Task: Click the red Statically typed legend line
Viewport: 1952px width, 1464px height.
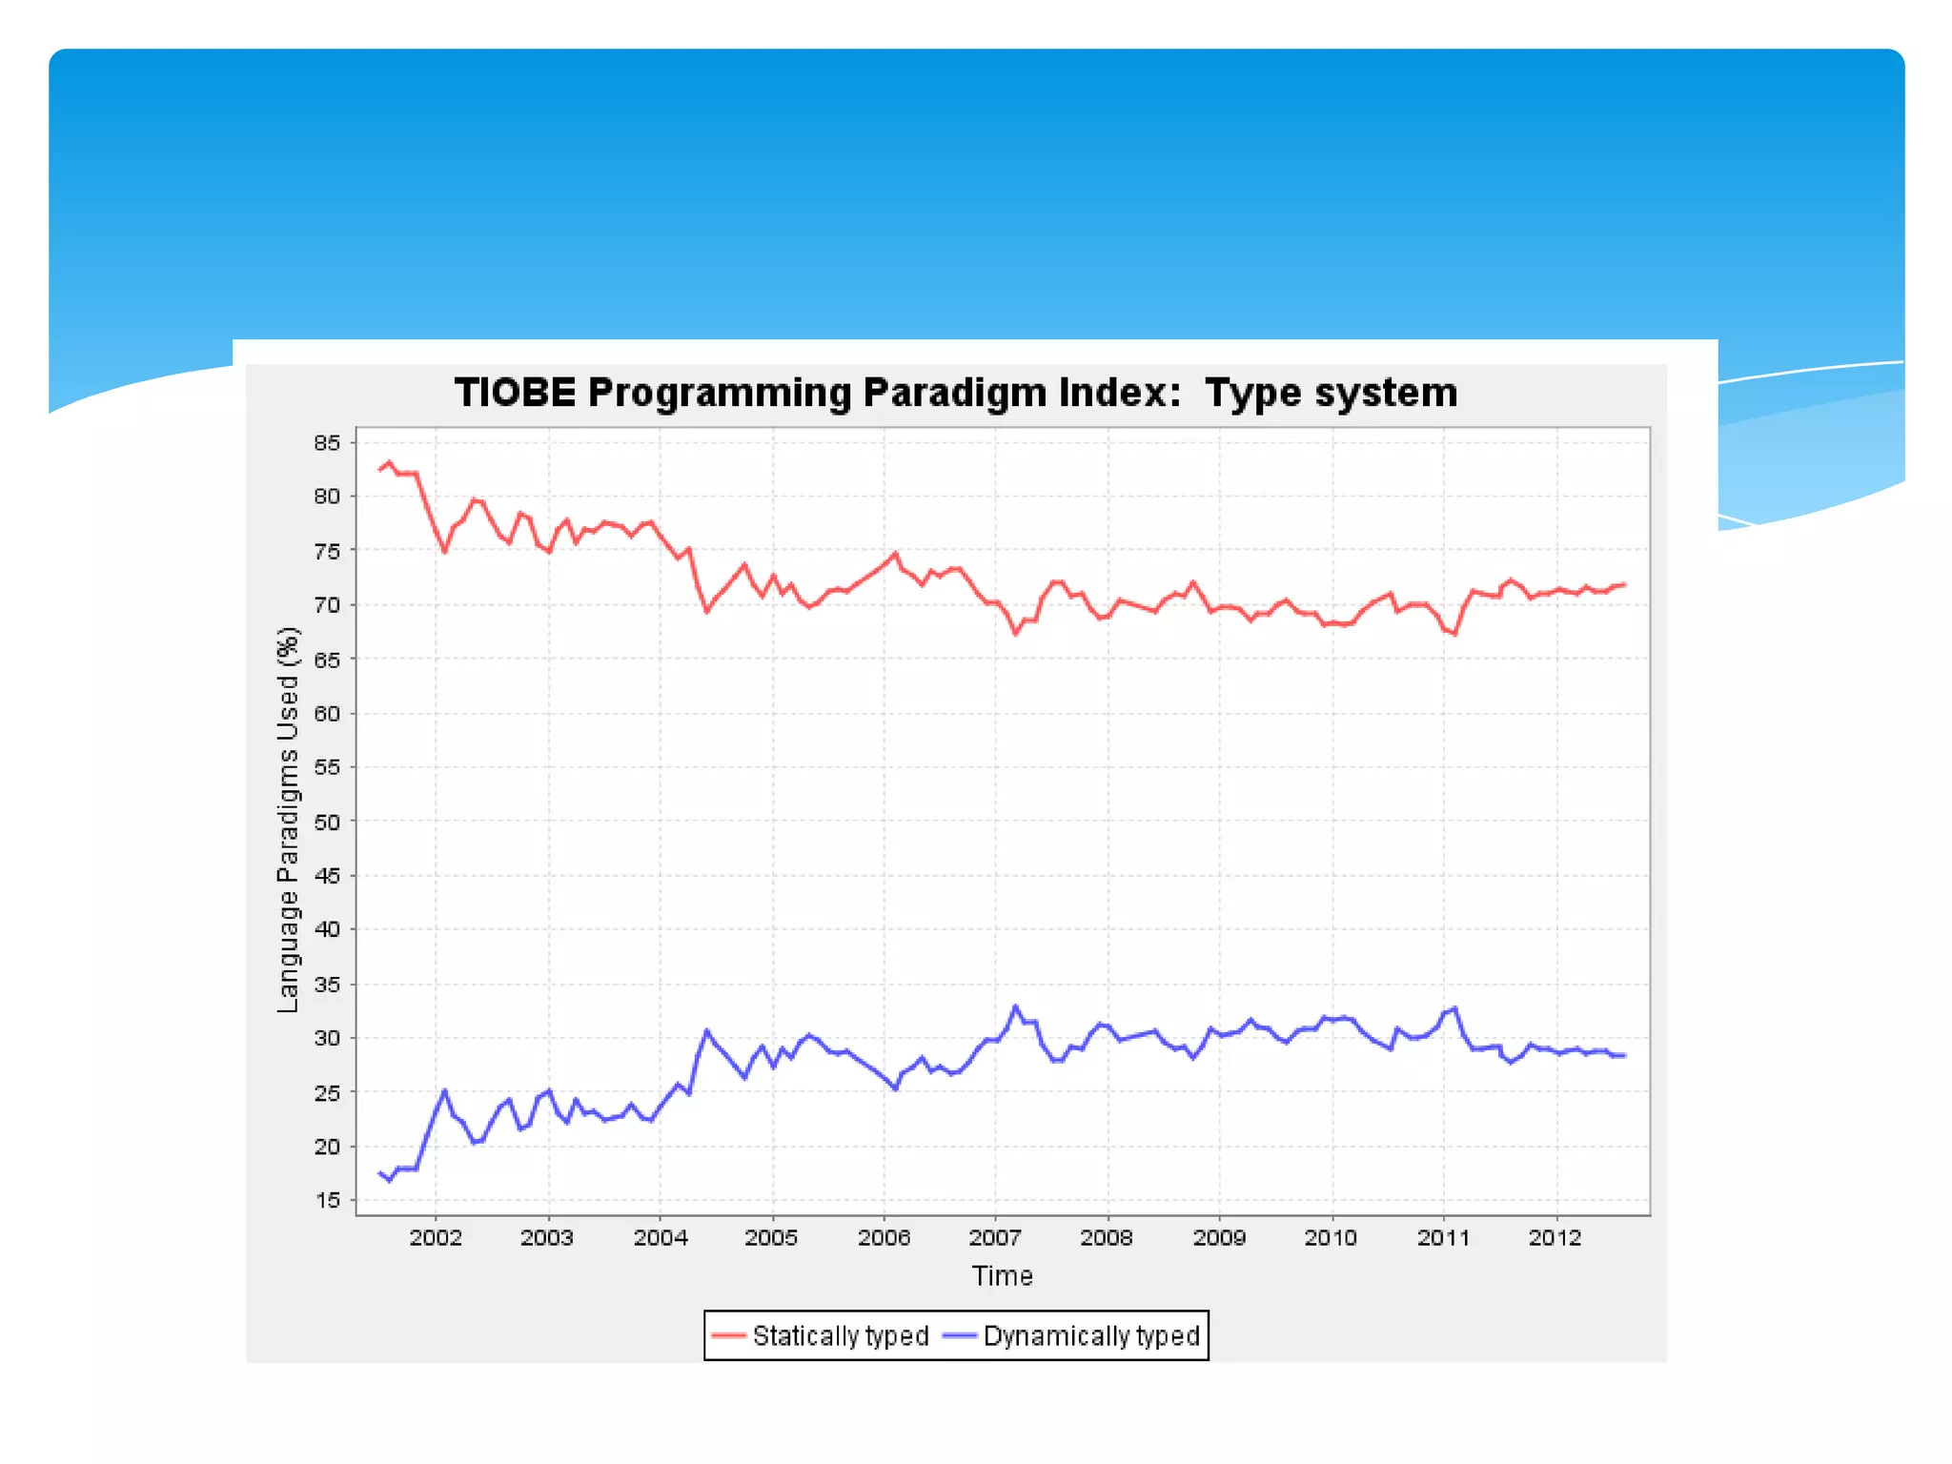Action: pyautogui.click(x=729, y=1335)
